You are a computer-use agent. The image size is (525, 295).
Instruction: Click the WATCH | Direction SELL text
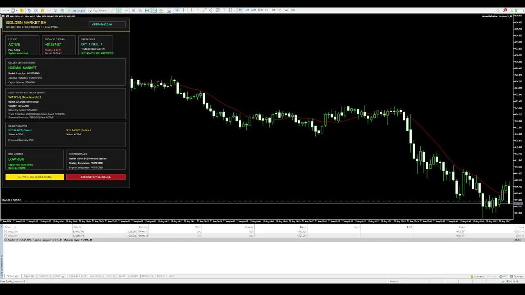25,97
